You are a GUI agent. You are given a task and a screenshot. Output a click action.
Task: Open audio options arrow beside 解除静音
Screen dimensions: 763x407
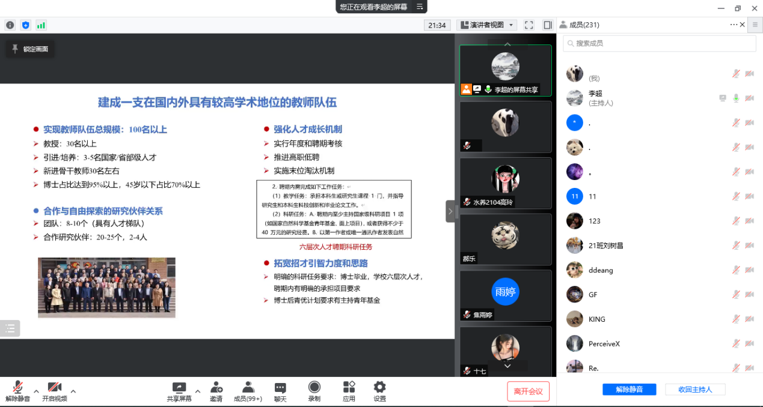36,391
